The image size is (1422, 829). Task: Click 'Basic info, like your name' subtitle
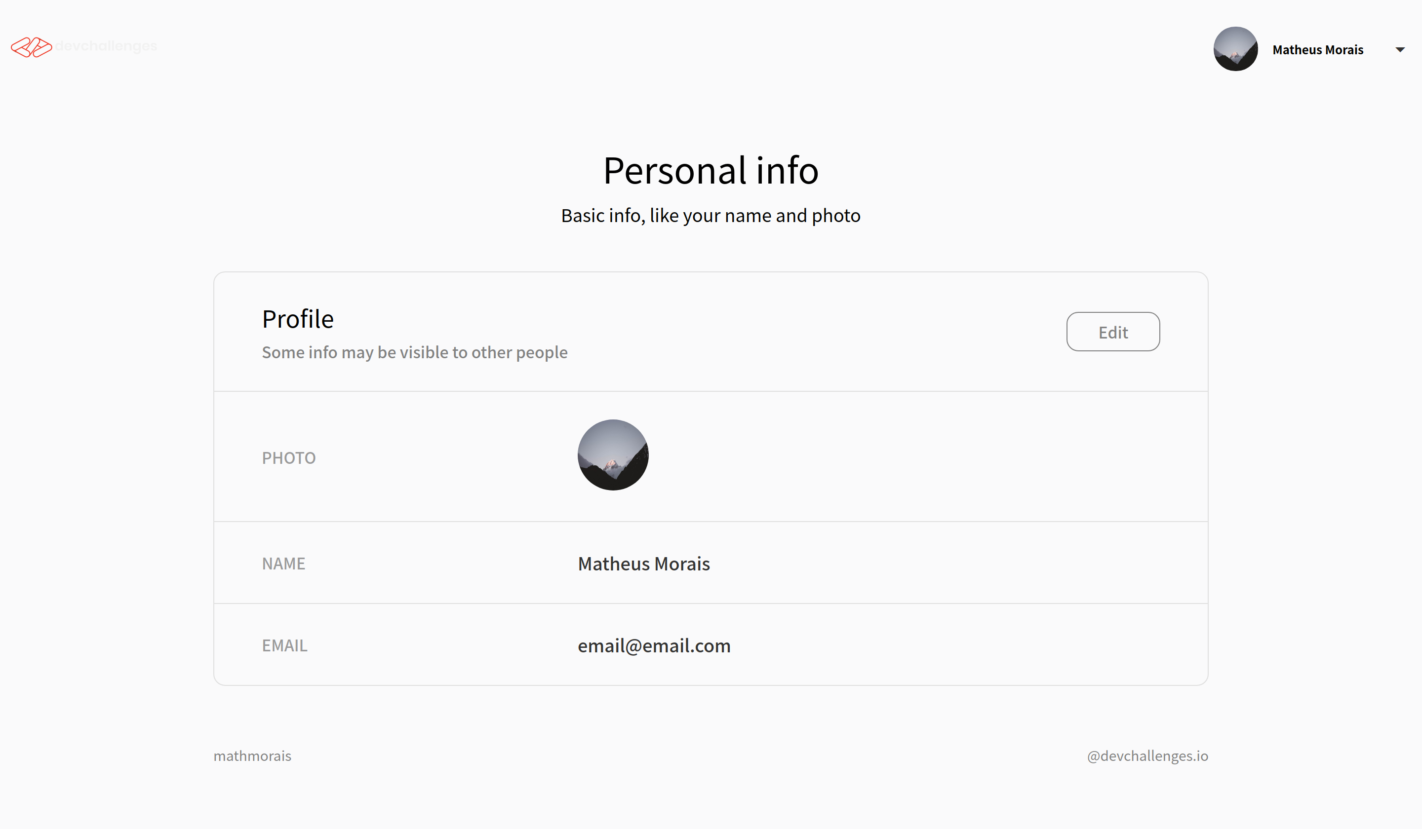click(711, 216)
